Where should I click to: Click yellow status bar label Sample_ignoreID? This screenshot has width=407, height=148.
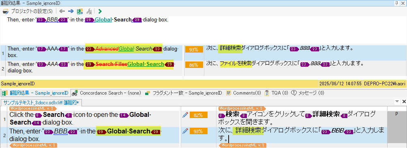pyautogui.click(x=18, y=84)
